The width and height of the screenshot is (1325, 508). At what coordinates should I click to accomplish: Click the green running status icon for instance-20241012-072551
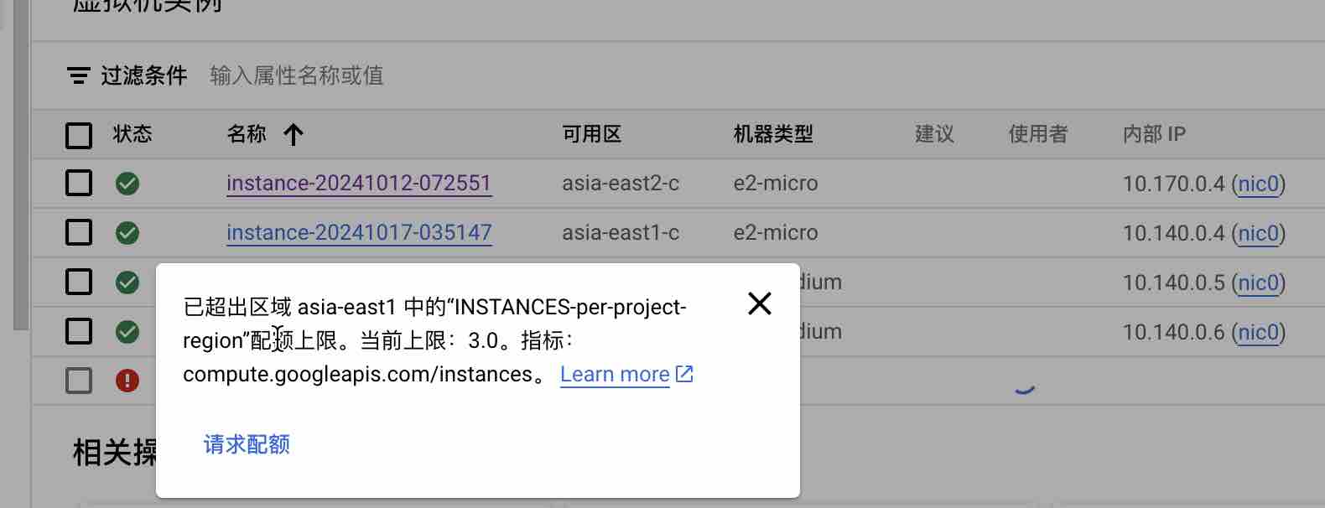127,184
